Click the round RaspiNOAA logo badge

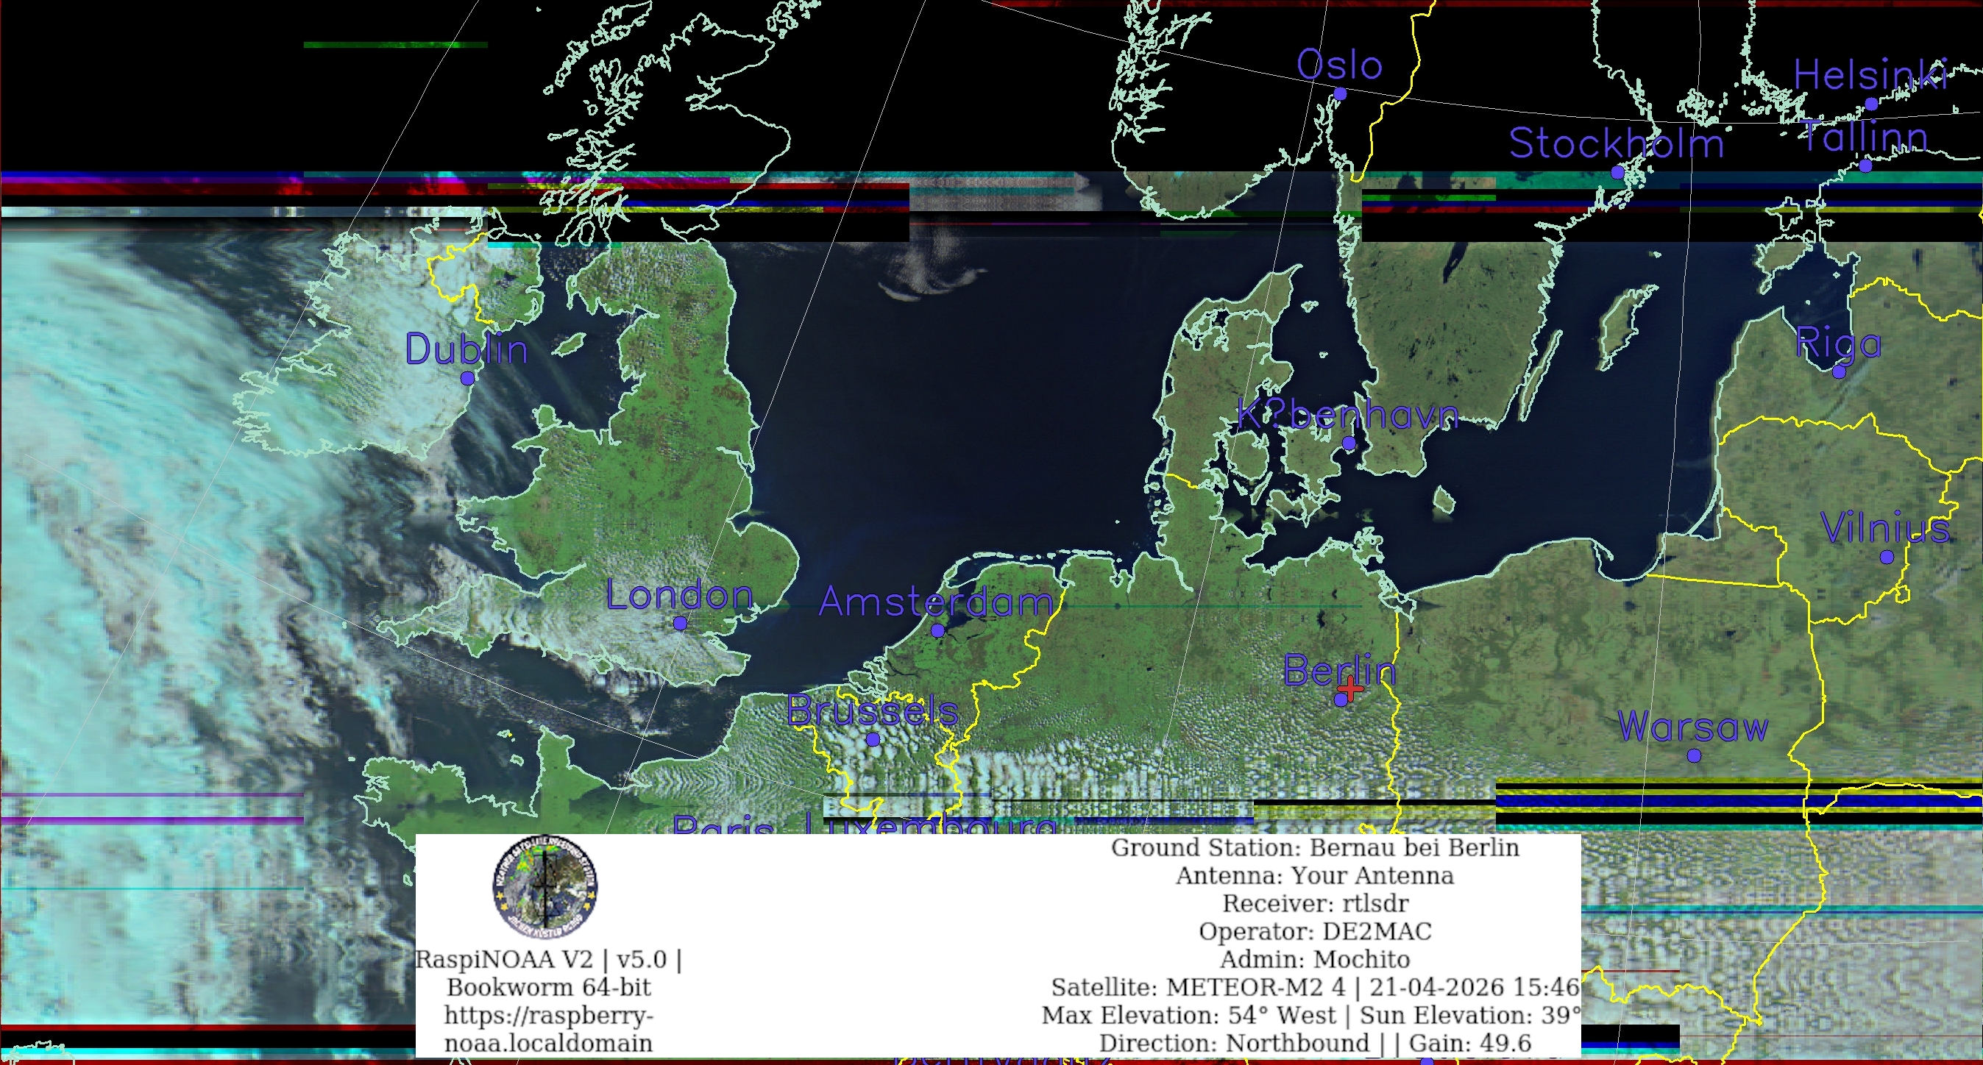[x=545, y=886]
